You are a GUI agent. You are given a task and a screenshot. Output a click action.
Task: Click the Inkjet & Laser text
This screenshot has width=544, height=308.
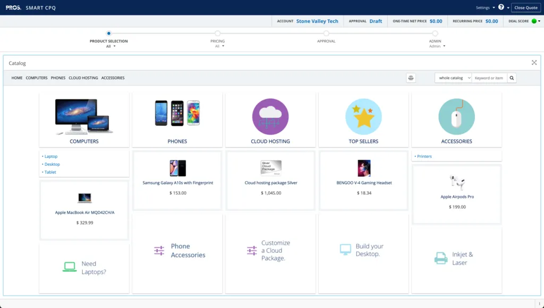[463, 259]
